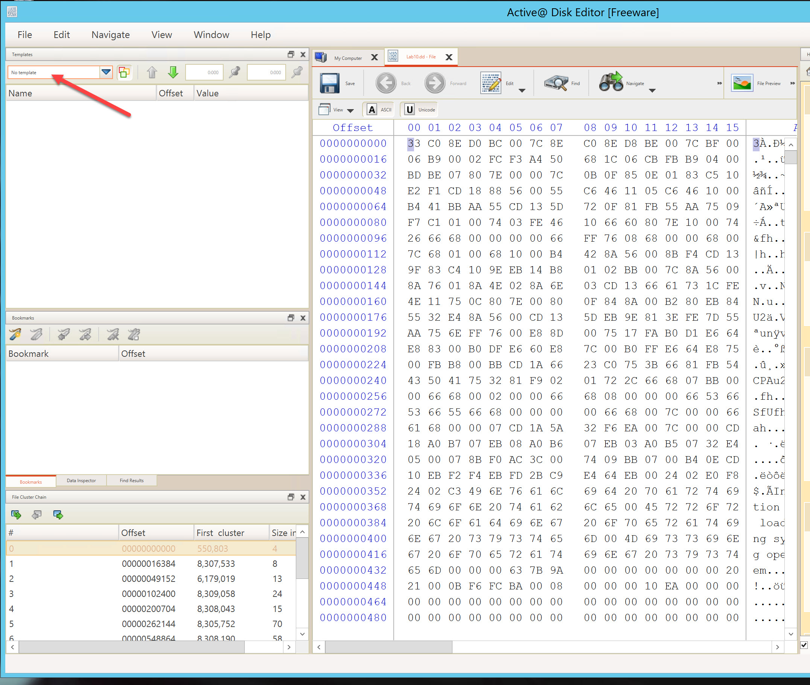Click the Find magnifier icon
810x685 pixels.
coord(555,83)
